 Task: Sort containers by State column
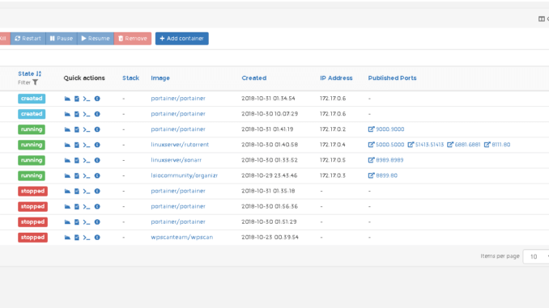click(30, 74)
